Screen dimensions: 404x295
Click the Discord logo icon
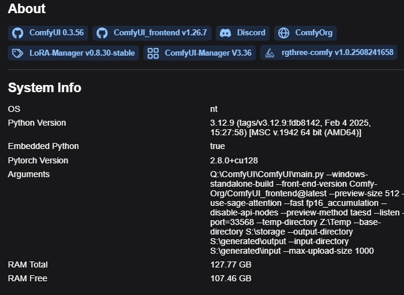point(225,33)
